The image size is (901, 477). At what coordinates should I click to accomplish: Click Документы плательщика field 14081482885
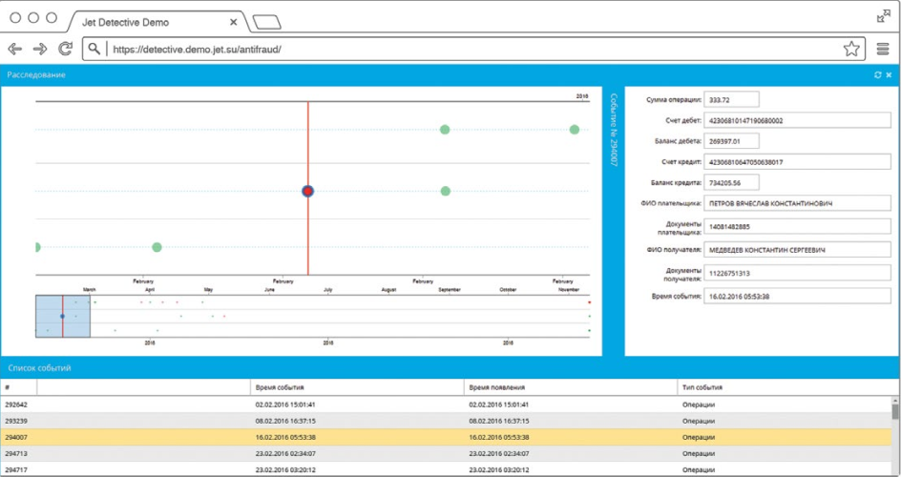(x=797, y=226)
